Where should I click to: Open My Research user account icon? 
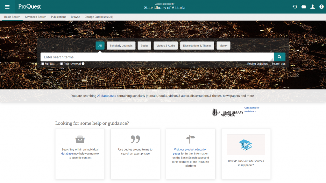click(313, 7)
